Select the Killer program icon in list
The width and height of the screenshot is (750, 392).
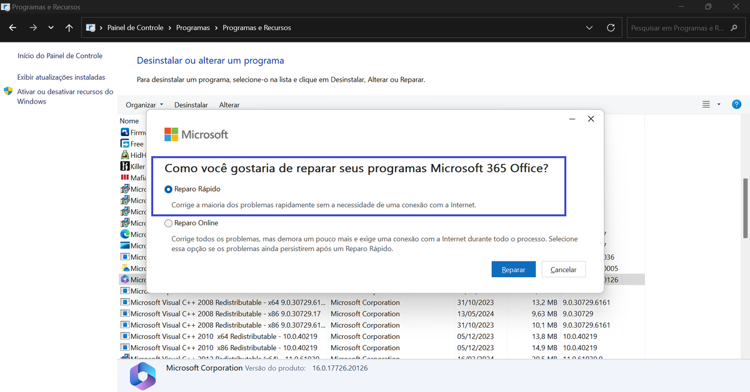(124, 166)
